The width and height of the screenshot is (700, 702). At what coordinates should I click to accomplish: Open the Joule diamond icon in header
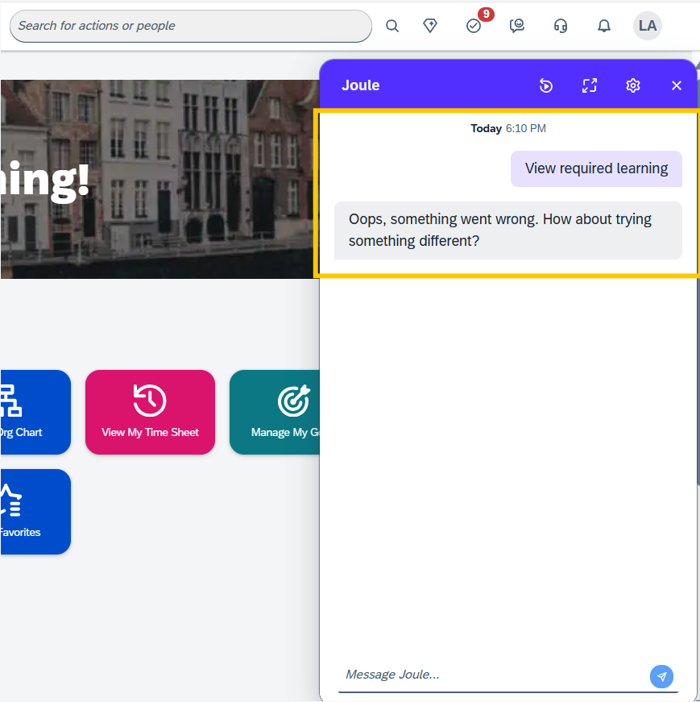[x=430, y=26]
